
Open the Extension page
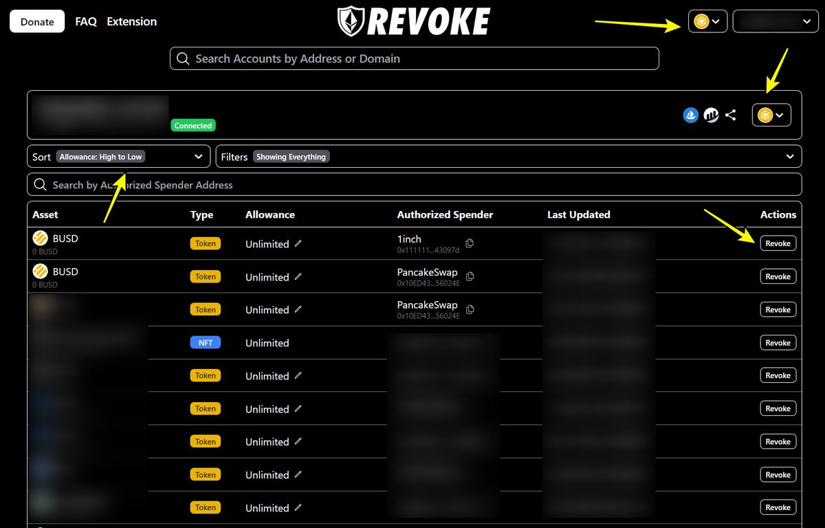click(131, 21)
